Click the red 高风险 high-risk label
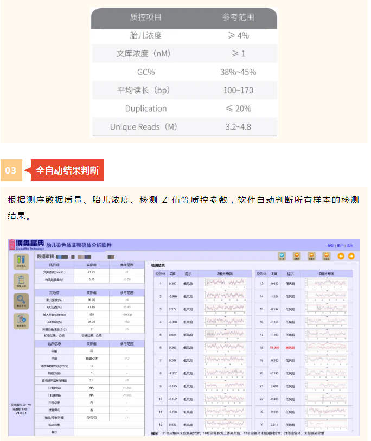Screen dimensions: 371x441 click(x=290, y=348)
